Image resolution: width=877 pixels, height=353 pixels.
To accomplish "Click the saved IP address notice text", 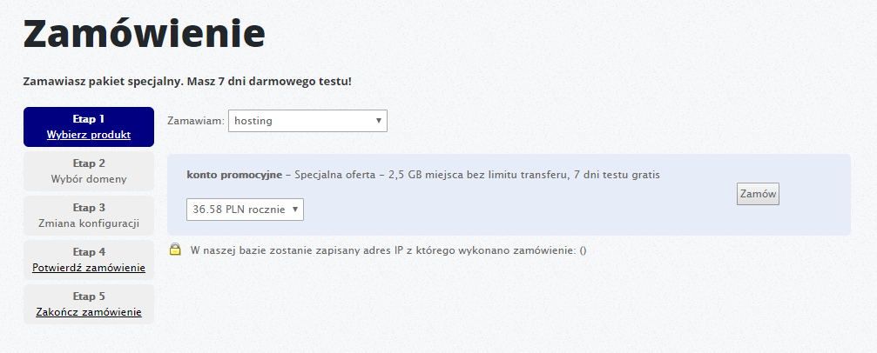I will coord(388,250).
